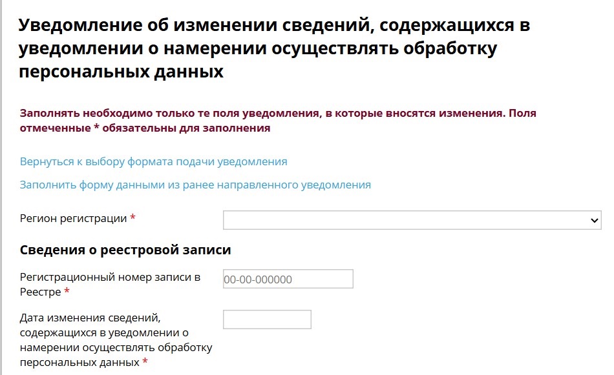Open the 'Регион регистрации' dropdown list
This screenshot has height=375, width=614.
tap(412, 220)
